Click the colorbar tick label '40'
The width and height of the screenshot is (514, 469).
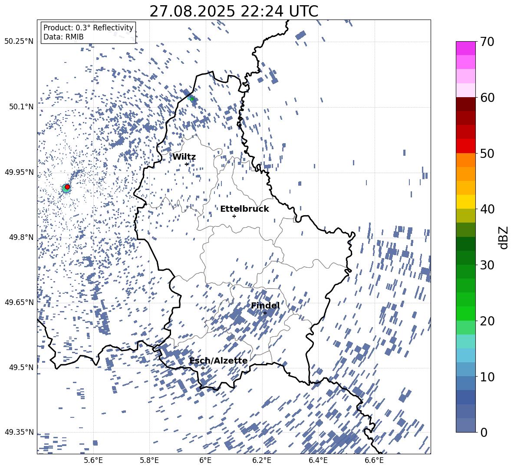click(487, 209)
